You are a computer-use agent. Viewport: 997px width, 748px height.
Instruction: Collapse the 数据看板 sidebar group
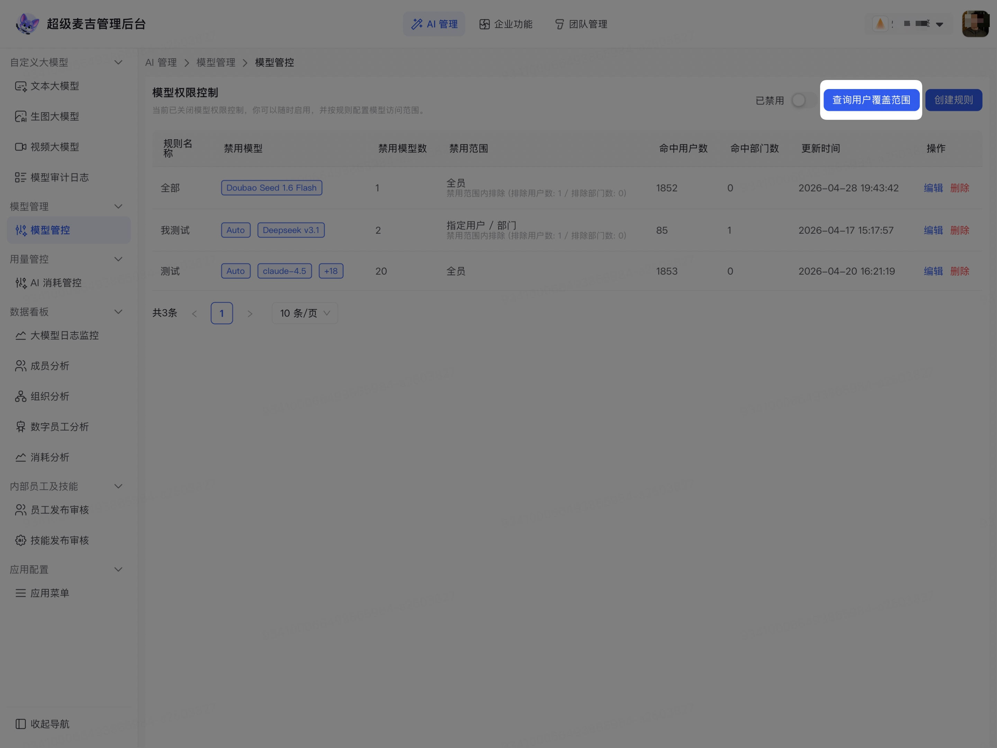tap(118, 312)
